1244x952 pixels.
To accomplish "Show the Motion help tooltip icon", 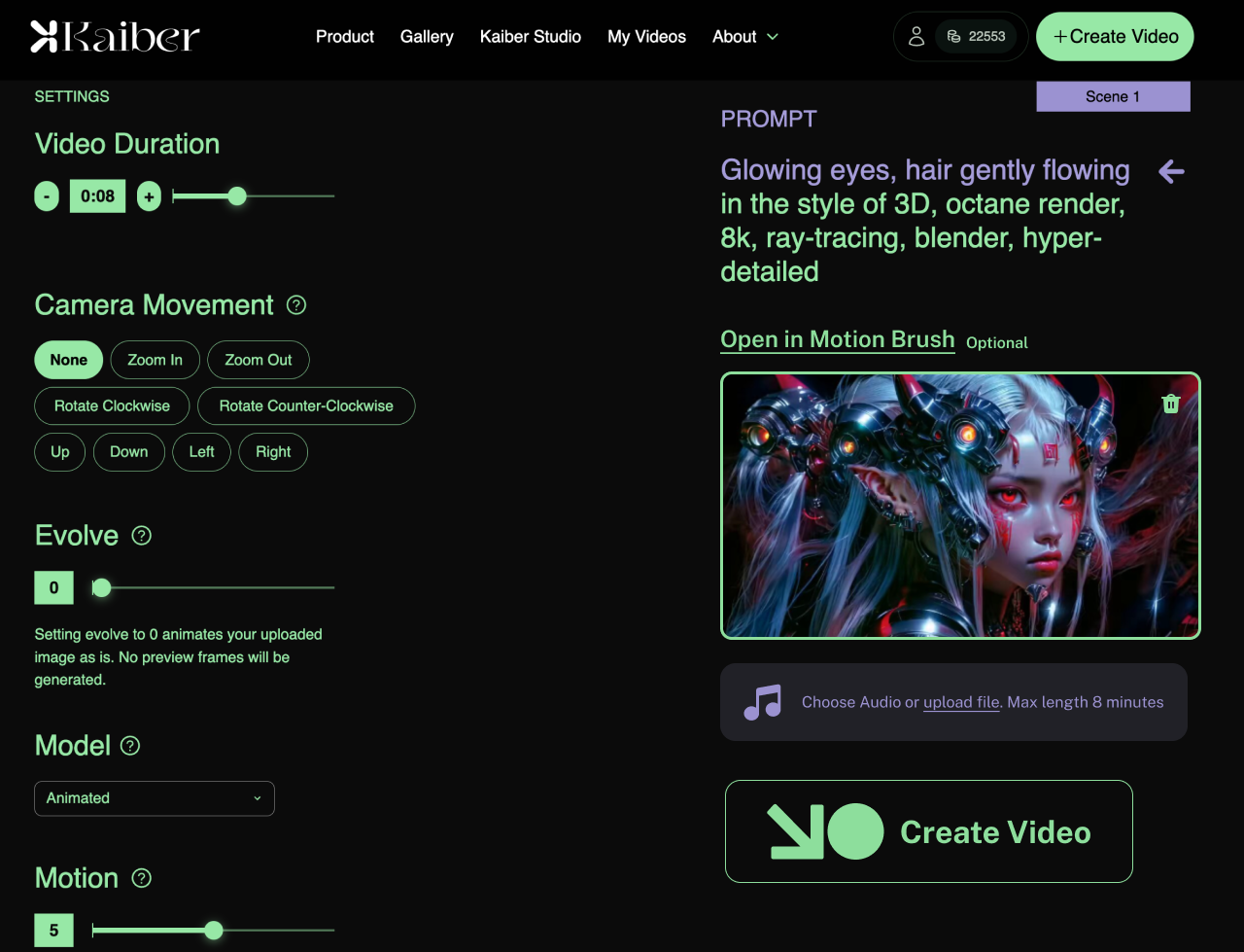I will [142, 878].
